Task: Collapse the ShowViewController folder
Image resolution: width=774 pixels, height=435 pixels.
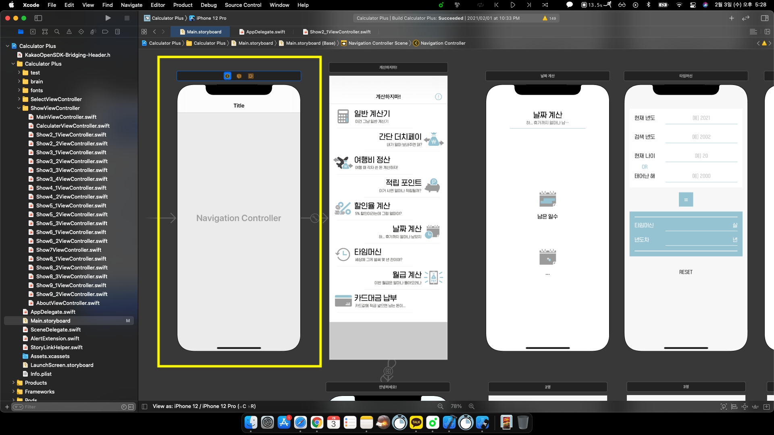Action: [19, 108]
